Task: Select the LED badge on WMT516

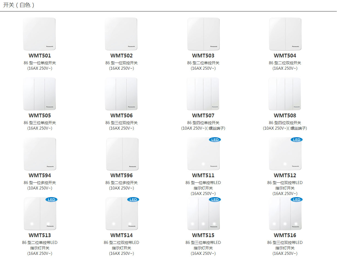Action: (x=296, y=200)
